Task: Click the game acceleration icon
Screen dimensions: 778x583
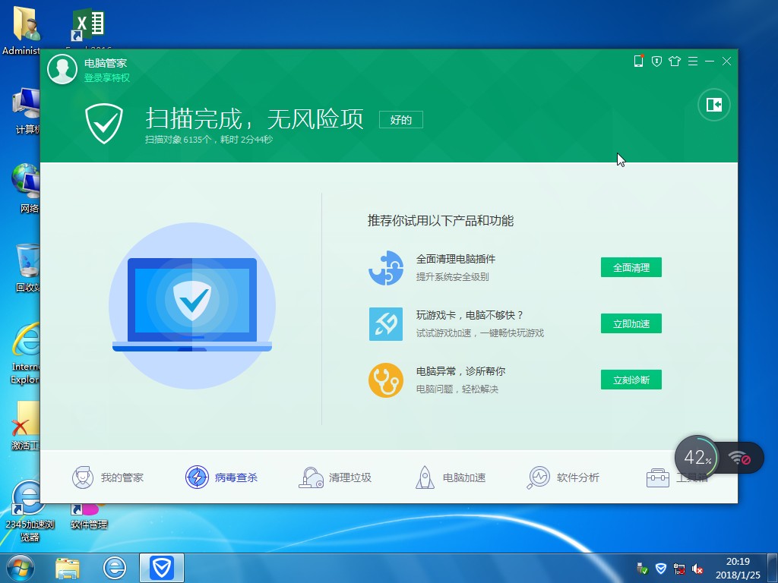Action: pos(385,323)
